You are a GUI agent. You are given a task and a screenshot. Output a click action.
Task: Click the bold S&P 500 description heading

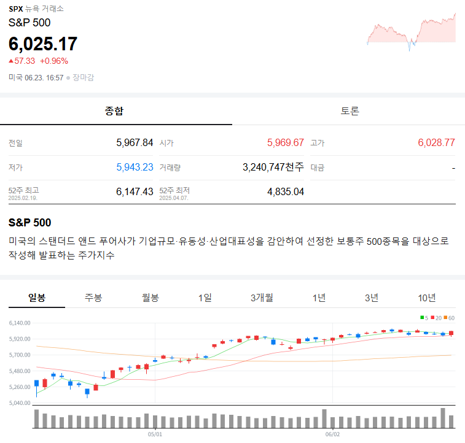[29, 223]
